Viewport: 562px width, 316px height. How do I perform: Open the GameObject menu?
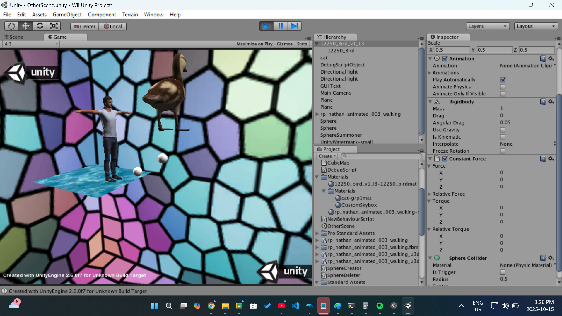point(67,14)
